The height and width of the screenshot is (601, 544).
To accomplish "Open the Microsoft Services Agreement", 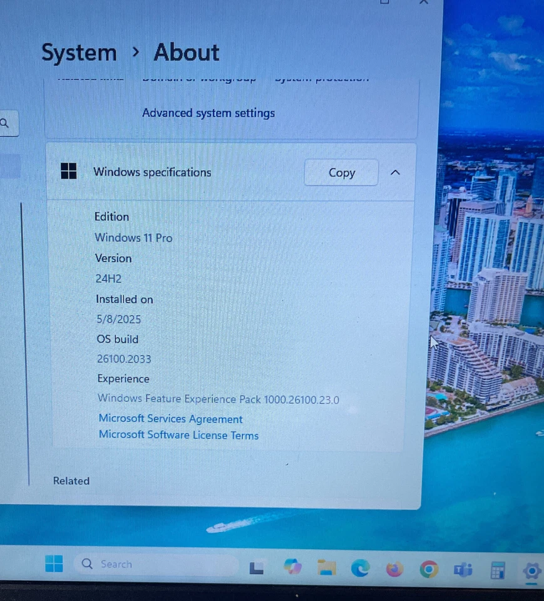I will tap(170, 418).
